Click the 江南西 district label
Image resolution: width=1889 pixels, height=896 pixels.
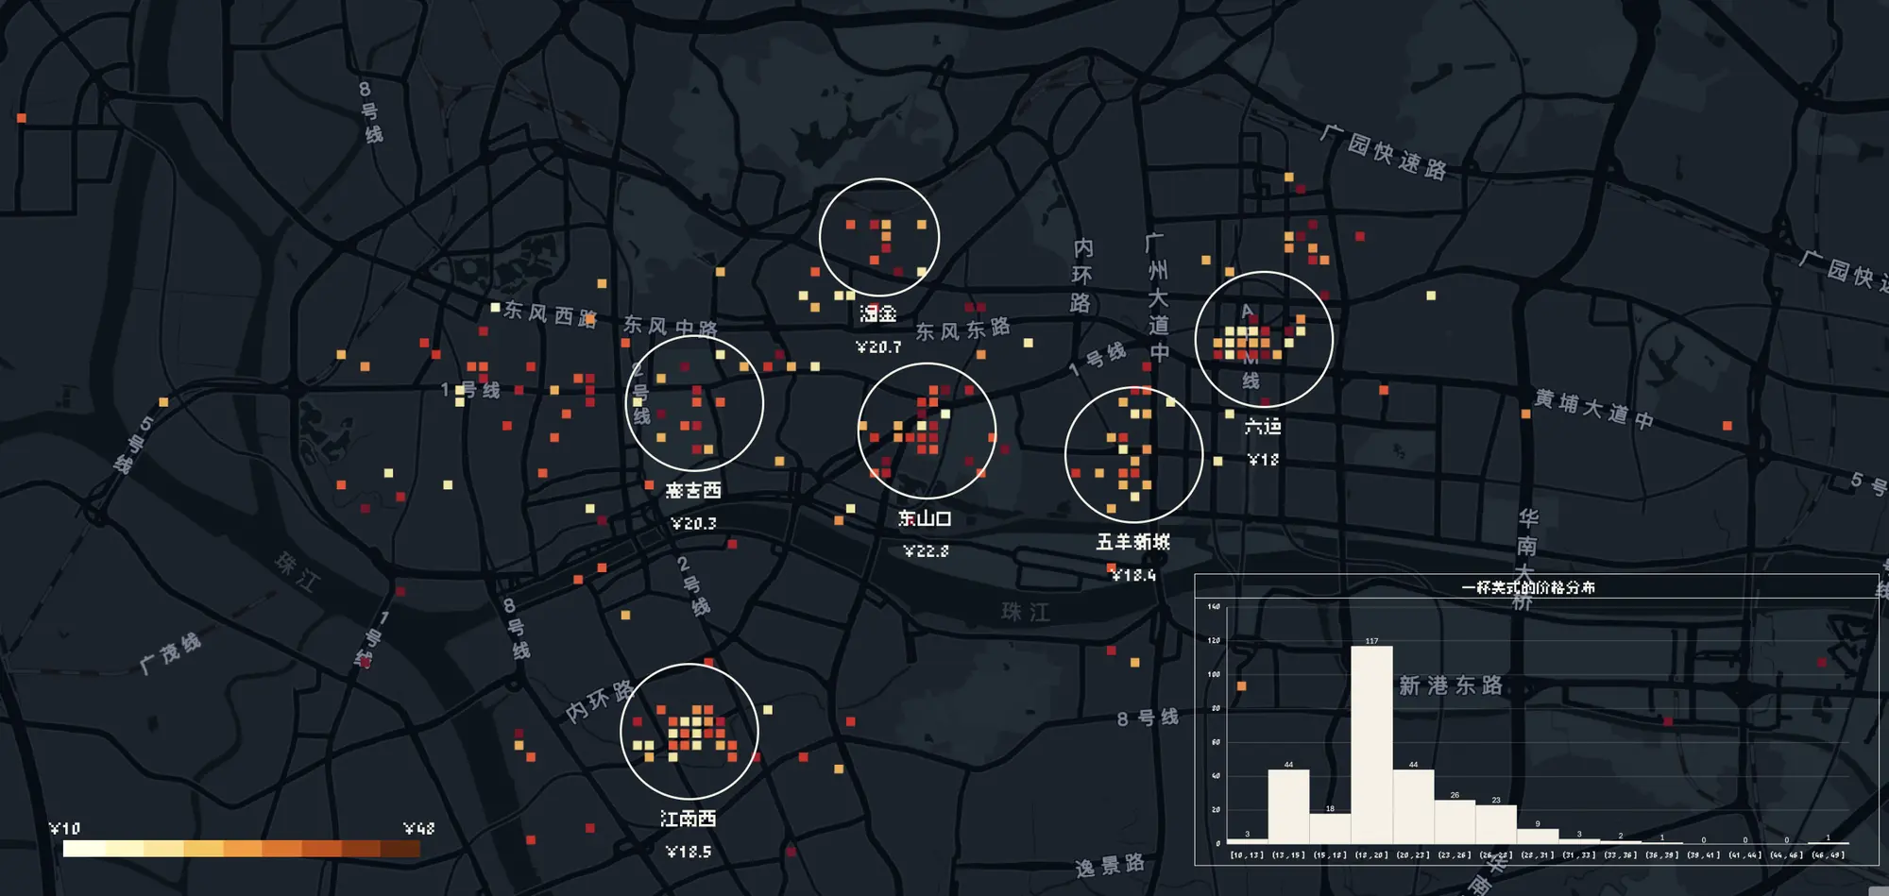pos(688,819)
